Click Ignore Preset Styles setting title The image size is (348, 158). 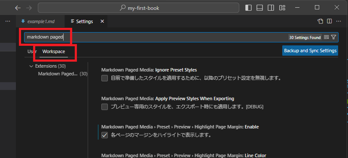(149, 70)
